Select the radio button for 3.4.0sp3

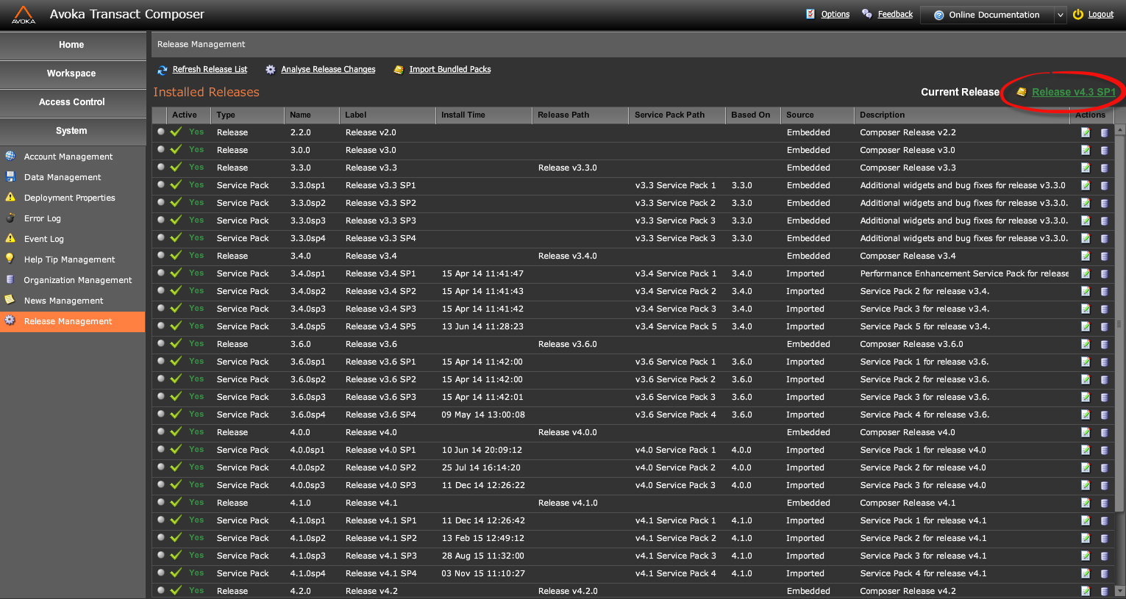pyautogui.click(x=160, y=308)
